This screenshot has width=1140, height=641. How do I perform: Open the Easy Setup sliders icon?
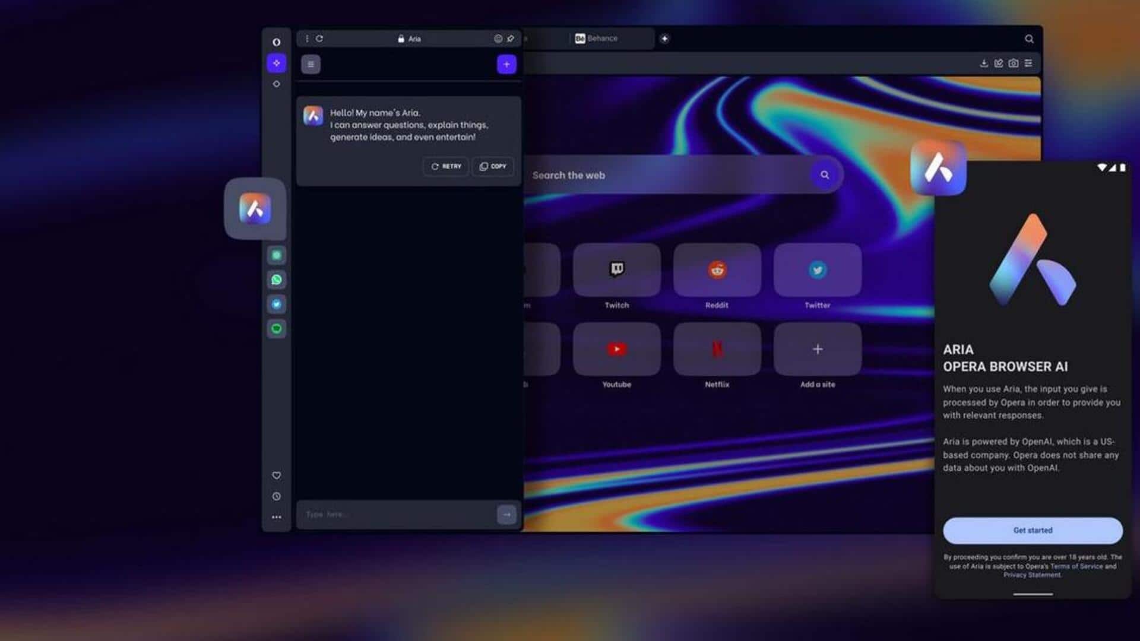[1028, 63]
